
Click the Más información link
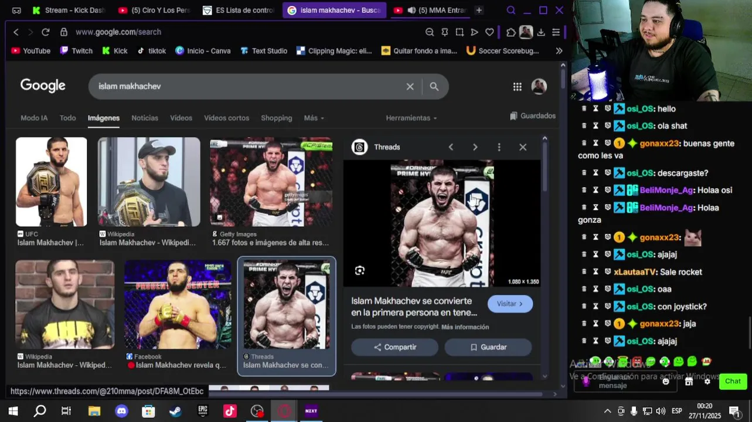click(x=465, y=327)
